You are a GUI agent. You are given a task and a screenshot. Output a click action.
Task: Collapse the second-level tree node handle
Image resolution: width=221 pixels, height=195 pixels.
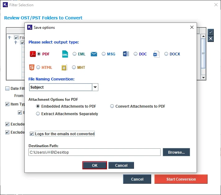(16, 42)
